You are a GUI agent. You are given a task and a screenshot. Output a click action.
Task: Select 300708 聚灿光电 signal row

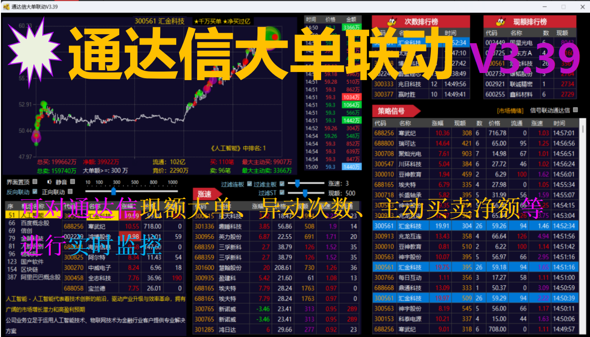[x=475, y=154]
